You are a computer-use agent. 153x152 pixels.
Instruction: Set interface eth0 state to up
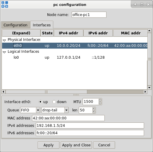point(40,102)
